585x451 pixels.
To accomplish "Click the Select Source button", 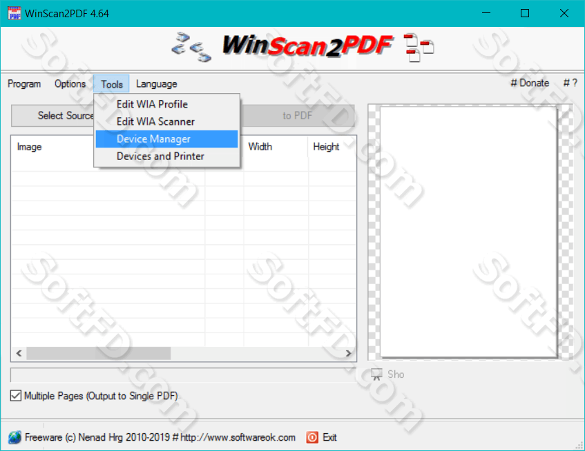I will 53,116.
